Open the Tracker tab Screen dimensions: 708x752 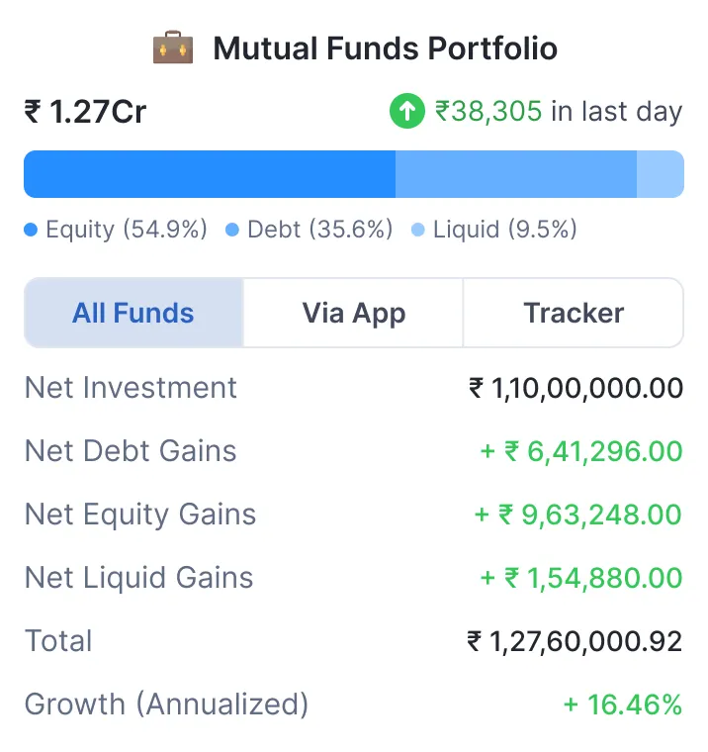click(574, 313)
